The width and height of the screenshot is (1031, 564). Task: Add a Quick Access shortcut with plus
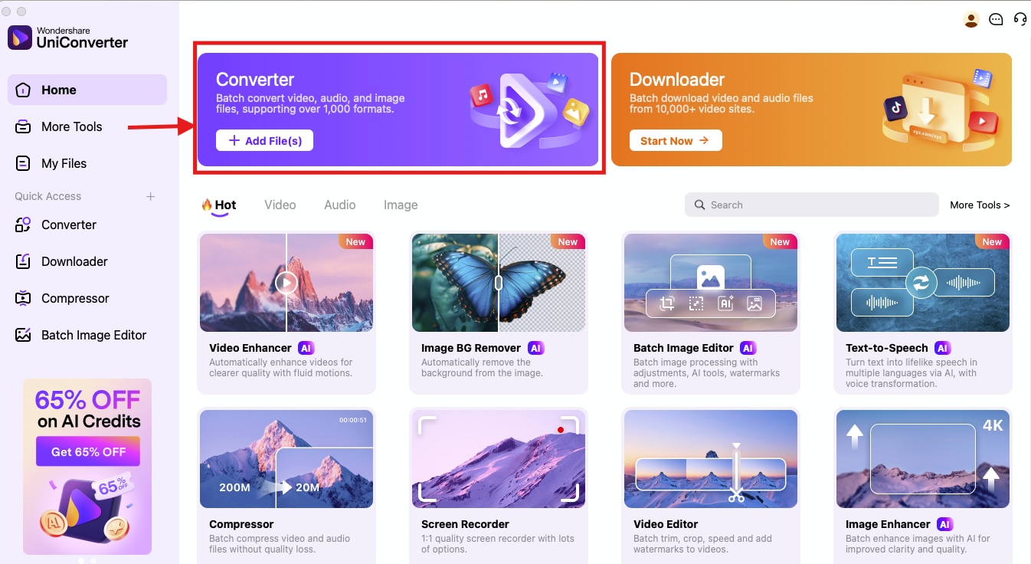[x=151, y=196]
